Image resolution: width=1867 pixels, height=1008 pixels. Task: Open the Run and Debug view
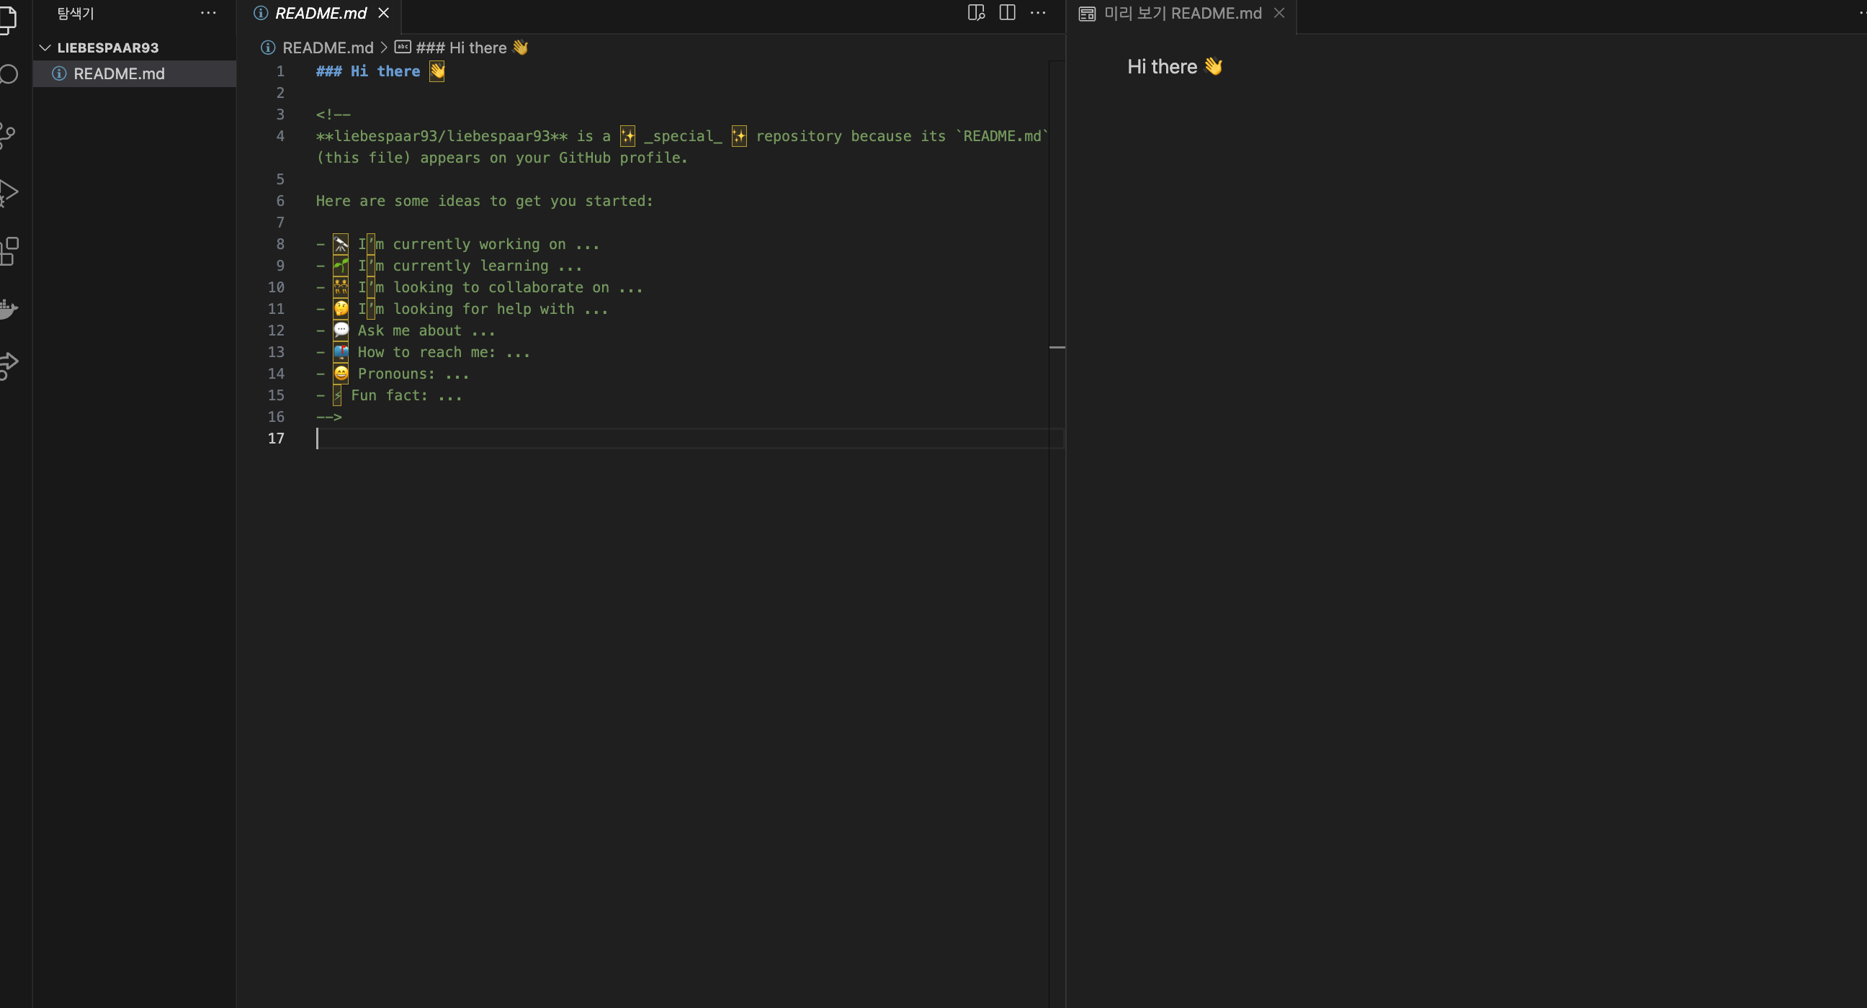(7, 193)
